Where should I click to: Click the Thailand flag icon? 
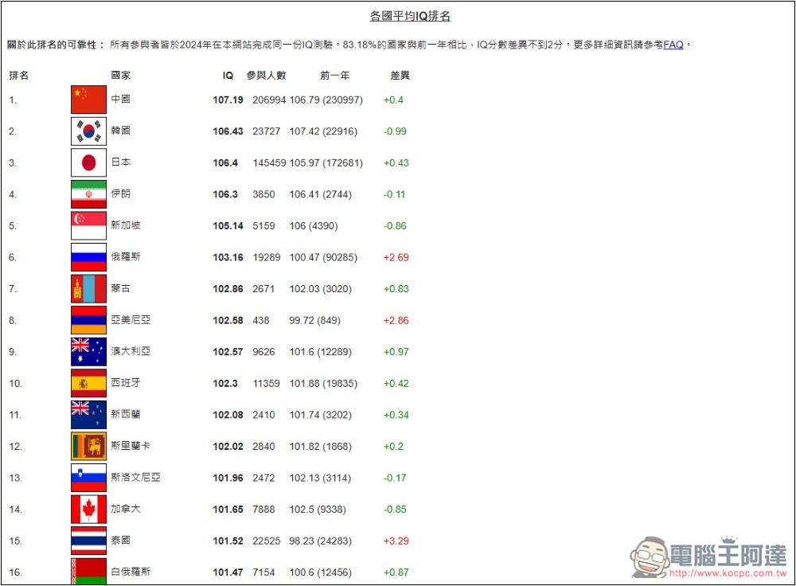(88, 541)
